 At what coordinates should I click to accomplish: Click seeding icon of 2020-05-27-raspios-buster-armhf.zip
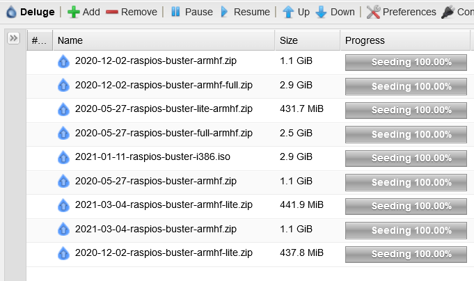point(63,181)
